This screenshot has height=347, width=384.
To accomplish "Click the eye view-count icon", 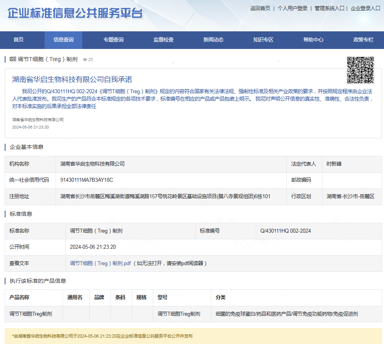I will click(85, 60).
